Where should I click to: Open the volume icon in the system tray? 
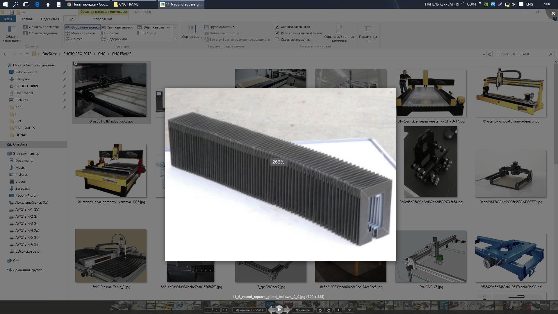514,4
